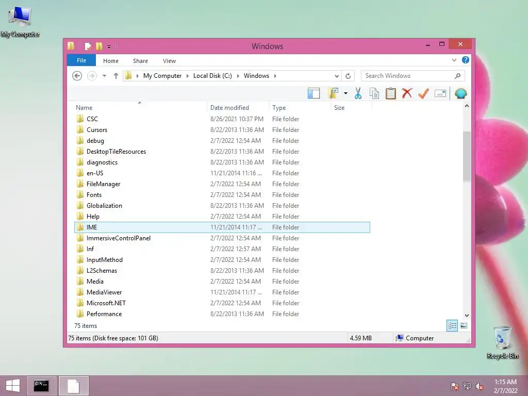Sort by the Name column header
The height and width of the screenshot is (396, 528).
pos(140,107)
